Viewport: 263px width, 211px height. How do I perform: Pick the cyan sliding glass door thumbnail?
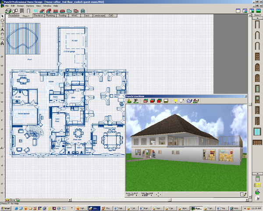tap(257, 131)
